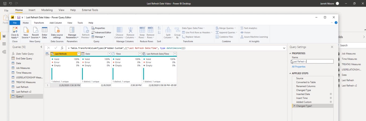
Task: Open gear settings for Added Custom step
Action: click(x=331, y=102)
